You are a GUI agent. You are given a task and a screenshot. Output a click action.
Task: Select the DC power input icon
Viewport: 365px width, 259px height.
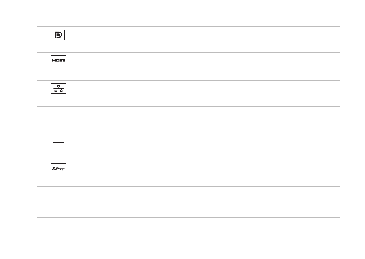(x=59, y=143)
